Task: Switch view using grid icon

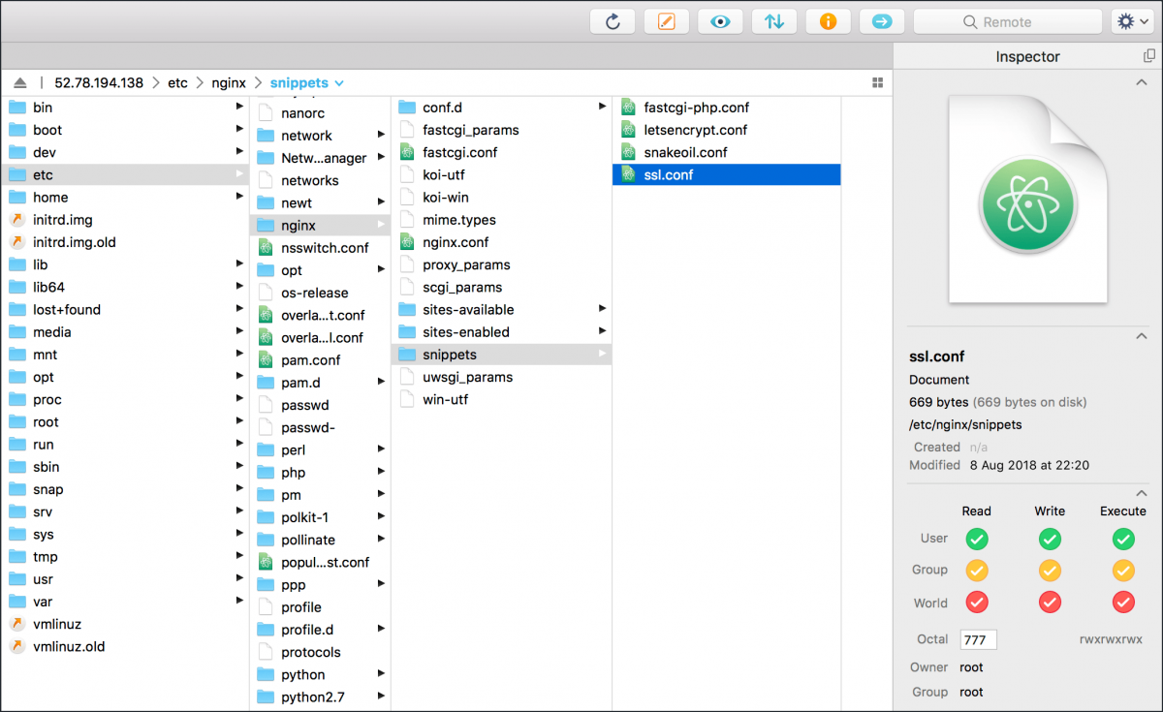Action: pos(878,83)
